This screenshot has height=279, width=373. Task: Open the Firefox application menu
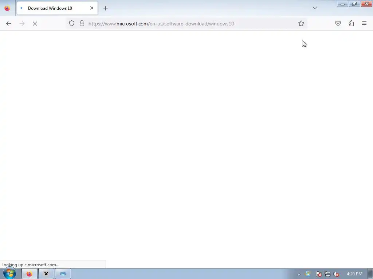coord(364,23)
